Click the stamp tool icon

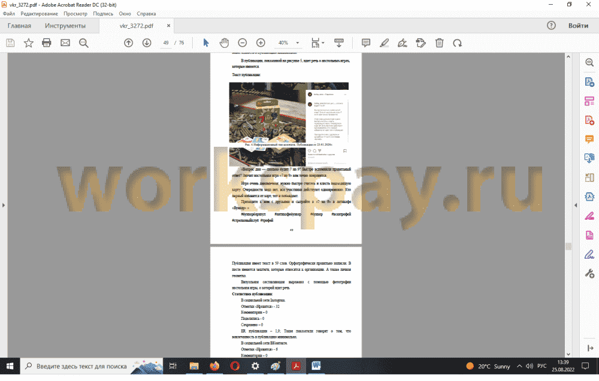(x=420, y=43)
